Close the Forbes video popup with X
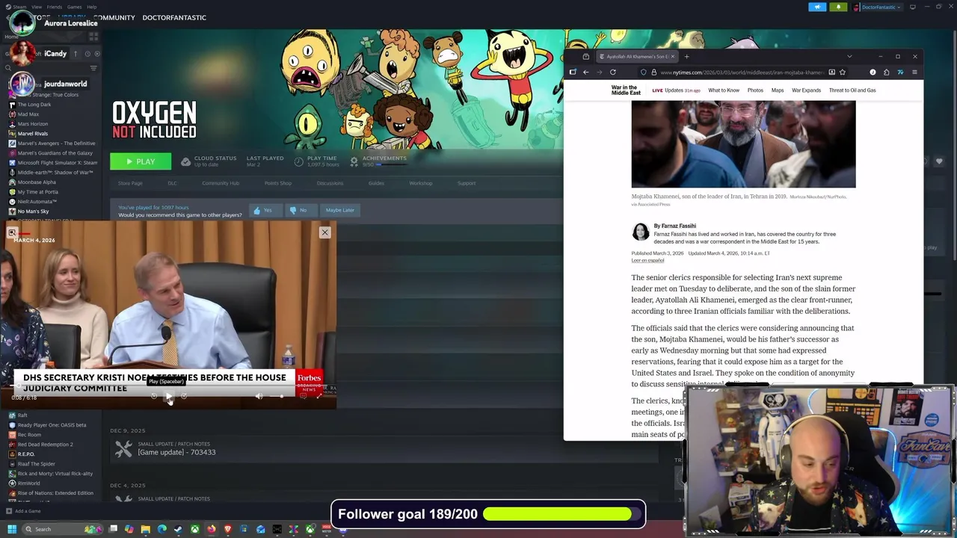Image resolution: width=957 pixels, height=538 pixels. click(x=324, y=232)
